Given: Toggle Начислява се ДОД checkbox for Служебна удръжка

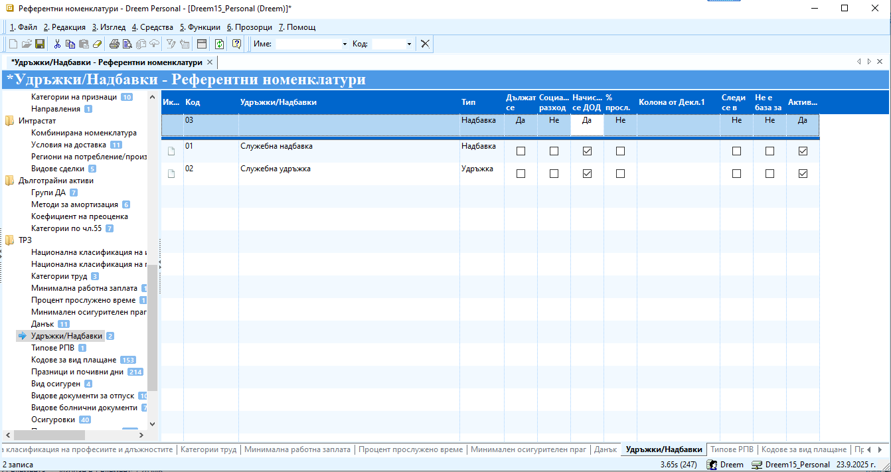Looking at the screenshot, I should coord(587,174).
